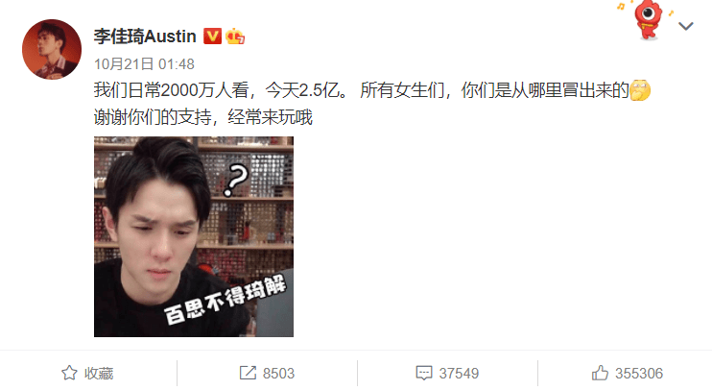Screen dimensions: 712x390
Task: Click the comment speech bubble icon
Action: [424, 373]
